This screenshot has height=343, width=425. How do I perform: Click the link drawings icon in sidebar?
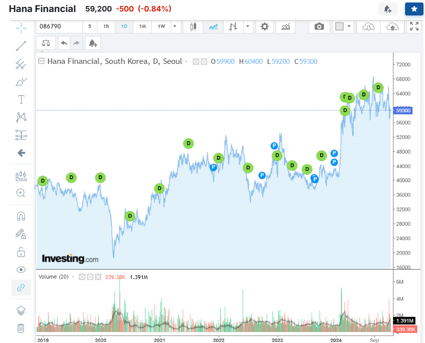click(x=21, y=288)
